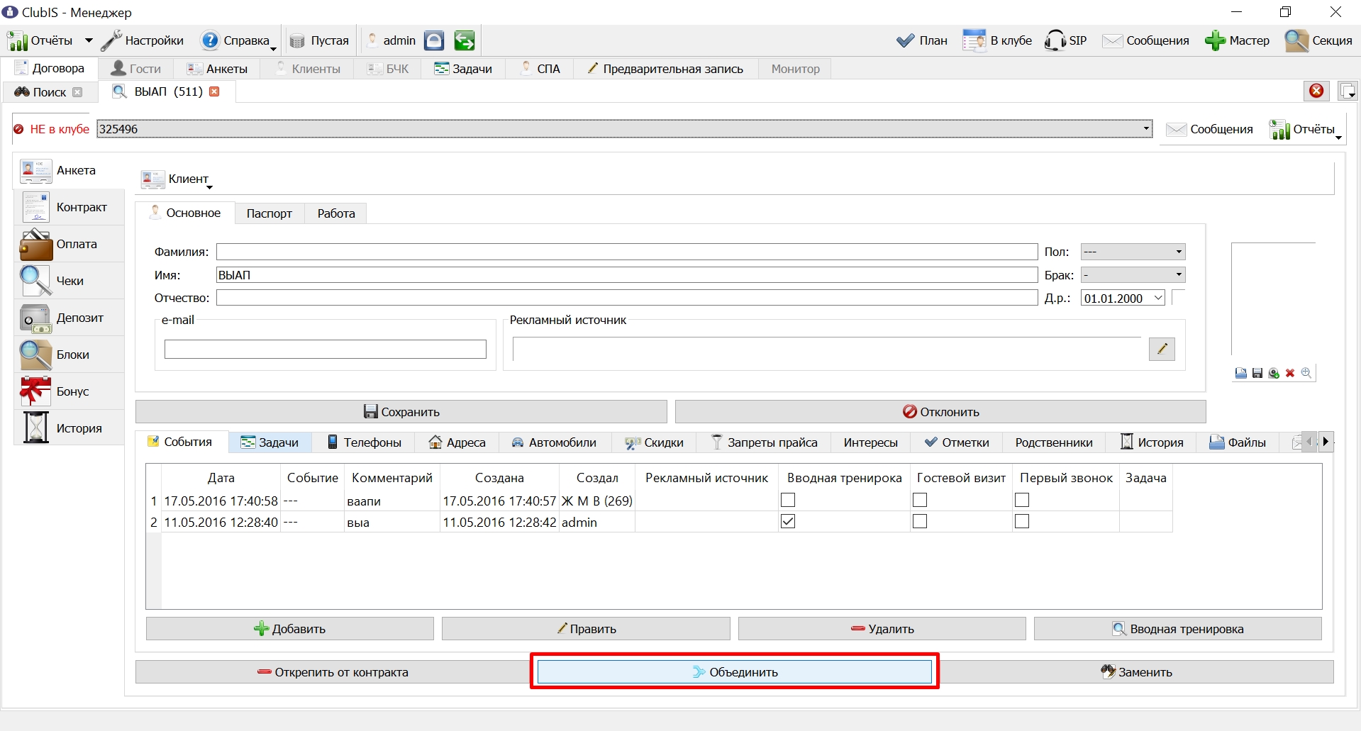
Task: Open План checkmark toolbar item
Action: (922, 40)
